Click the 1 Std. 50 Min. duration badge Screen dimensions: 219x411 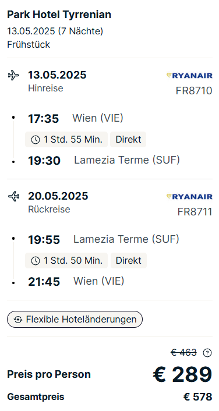[x=66, y=261]
